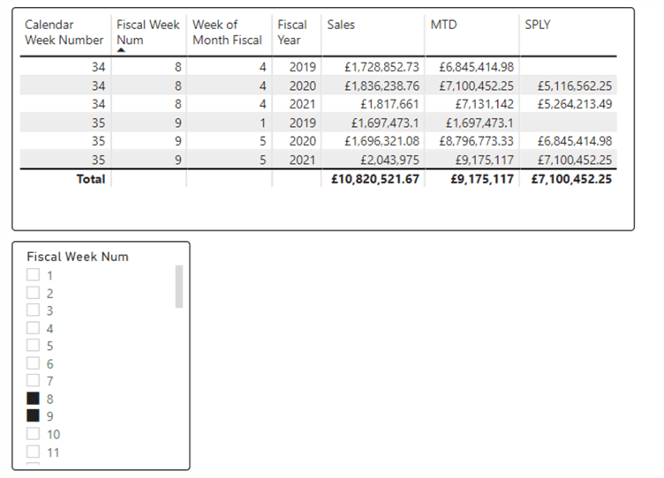This screenshot has height=478, width=664.
Task: Check the week 6 checkbox
Action: pos(34,363)
